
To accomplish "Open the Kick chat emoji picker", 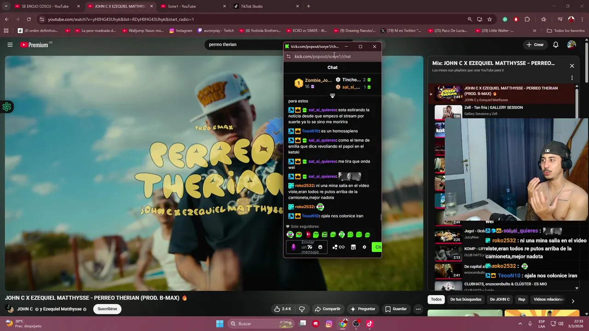I will (x=320, y=247).
